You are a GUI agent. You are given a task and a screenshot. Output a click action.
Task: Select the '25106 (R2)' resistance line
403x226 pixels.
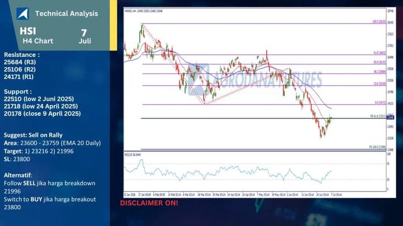tap(20, 69)
